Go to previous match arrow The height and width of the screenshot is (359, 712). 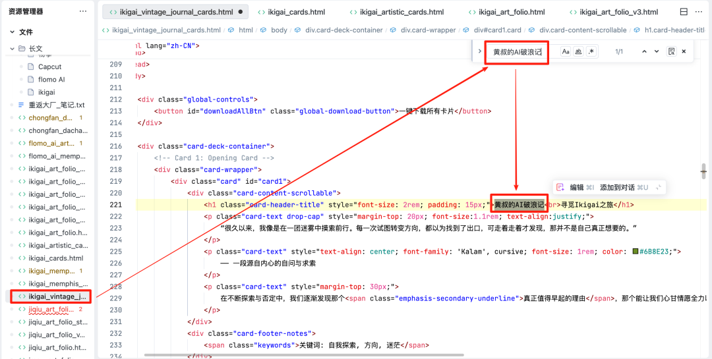pyautogui.click(x=644, y=52)
